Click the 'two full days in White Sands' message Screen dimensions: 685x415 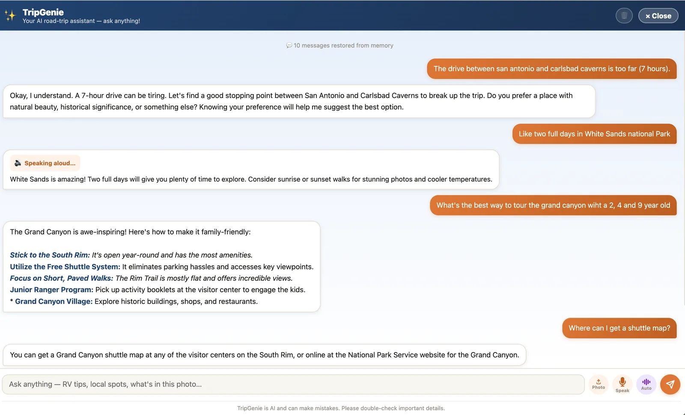click(594, 134)
